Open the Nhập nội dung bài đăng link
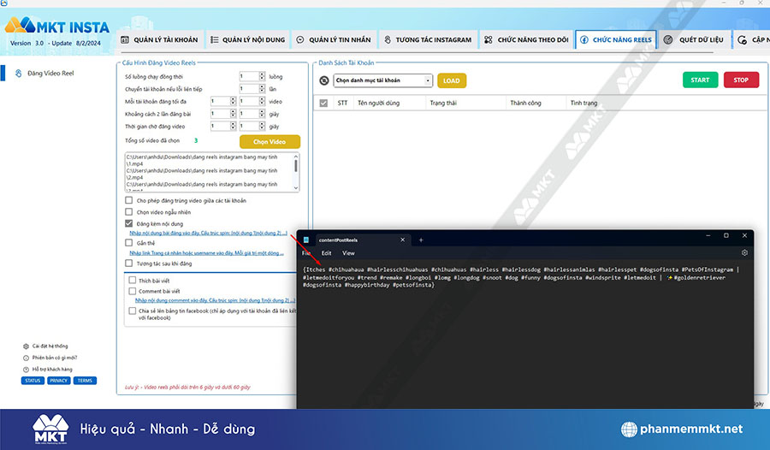 tap(208, 233)
